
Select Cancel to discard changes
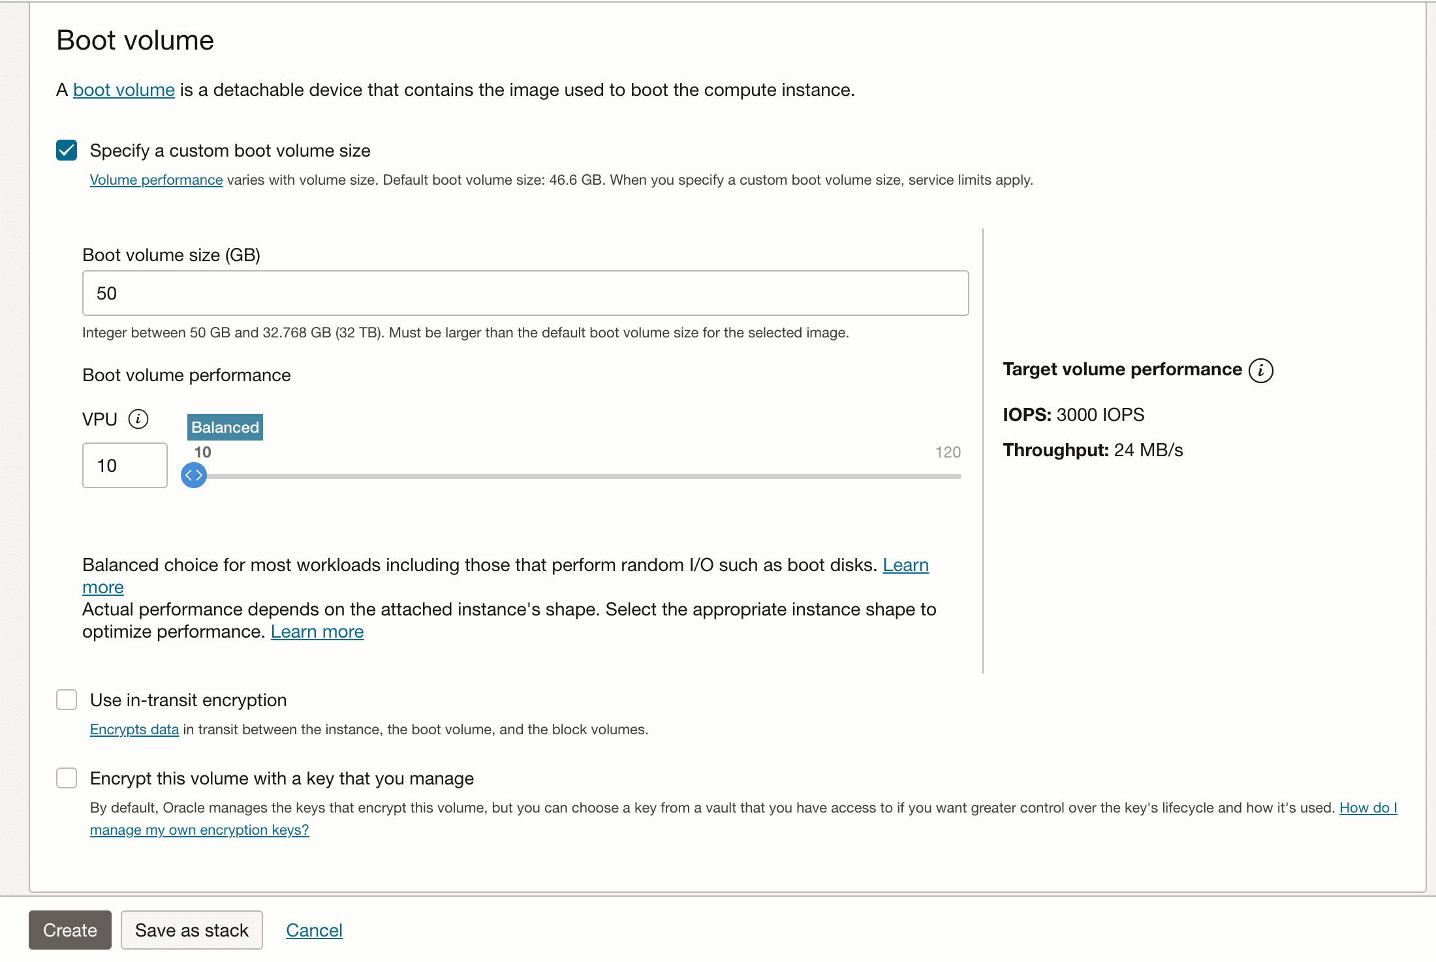click(x=313, y=930)
